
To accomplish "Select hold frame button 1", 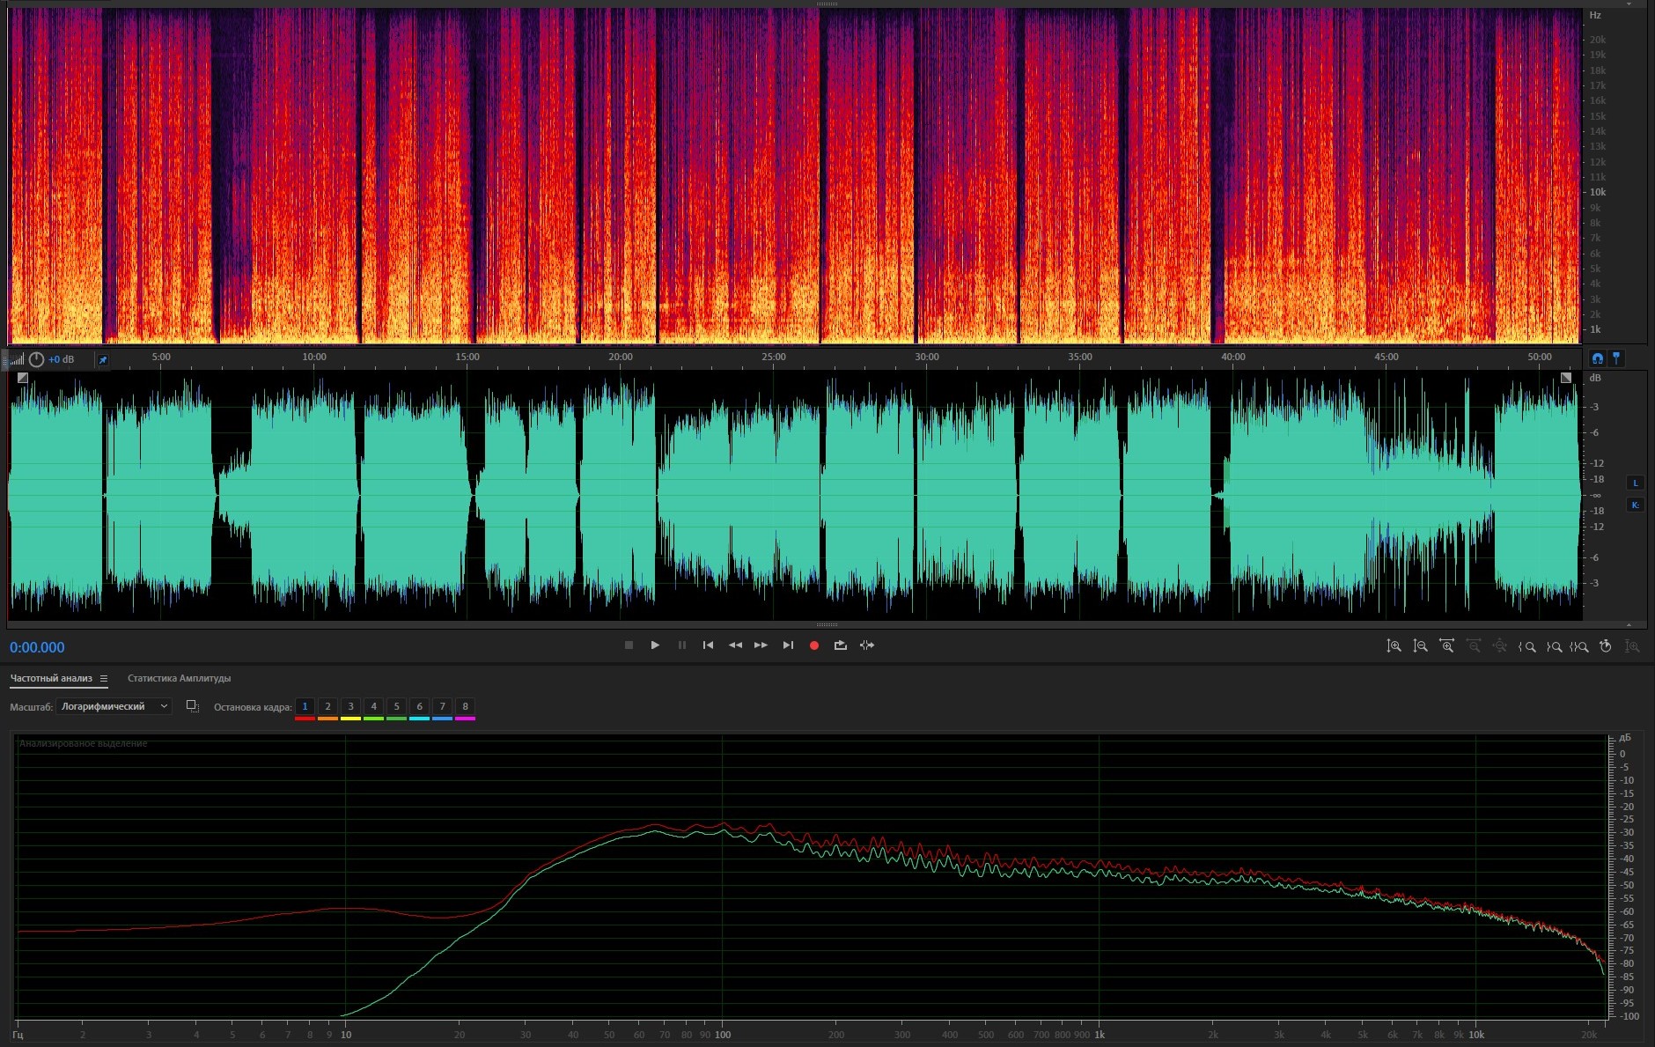I will pyautogui.click(x=305, y=706).
